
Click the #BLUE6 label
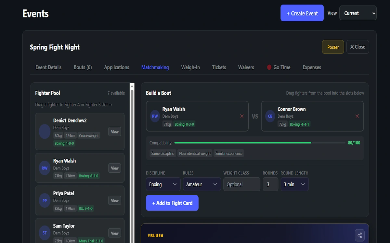click(x=155, y=236)
